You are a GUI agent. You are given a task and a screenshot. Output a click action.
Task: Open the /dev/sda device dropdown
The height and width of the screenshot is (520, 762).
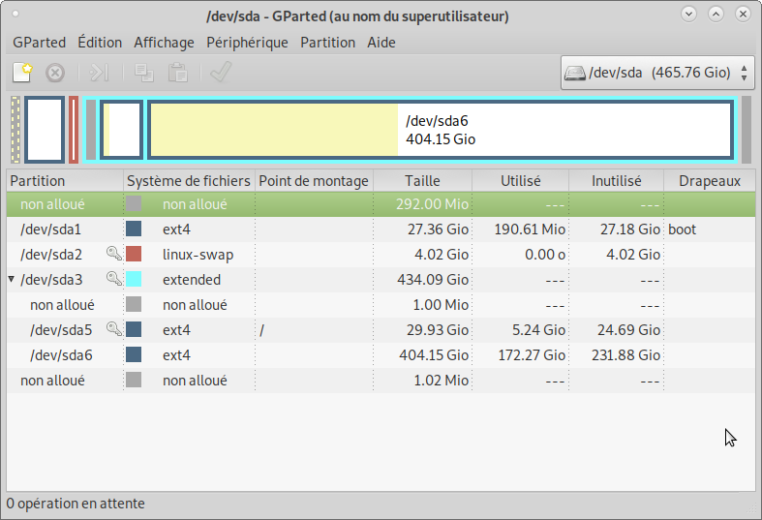657,73
